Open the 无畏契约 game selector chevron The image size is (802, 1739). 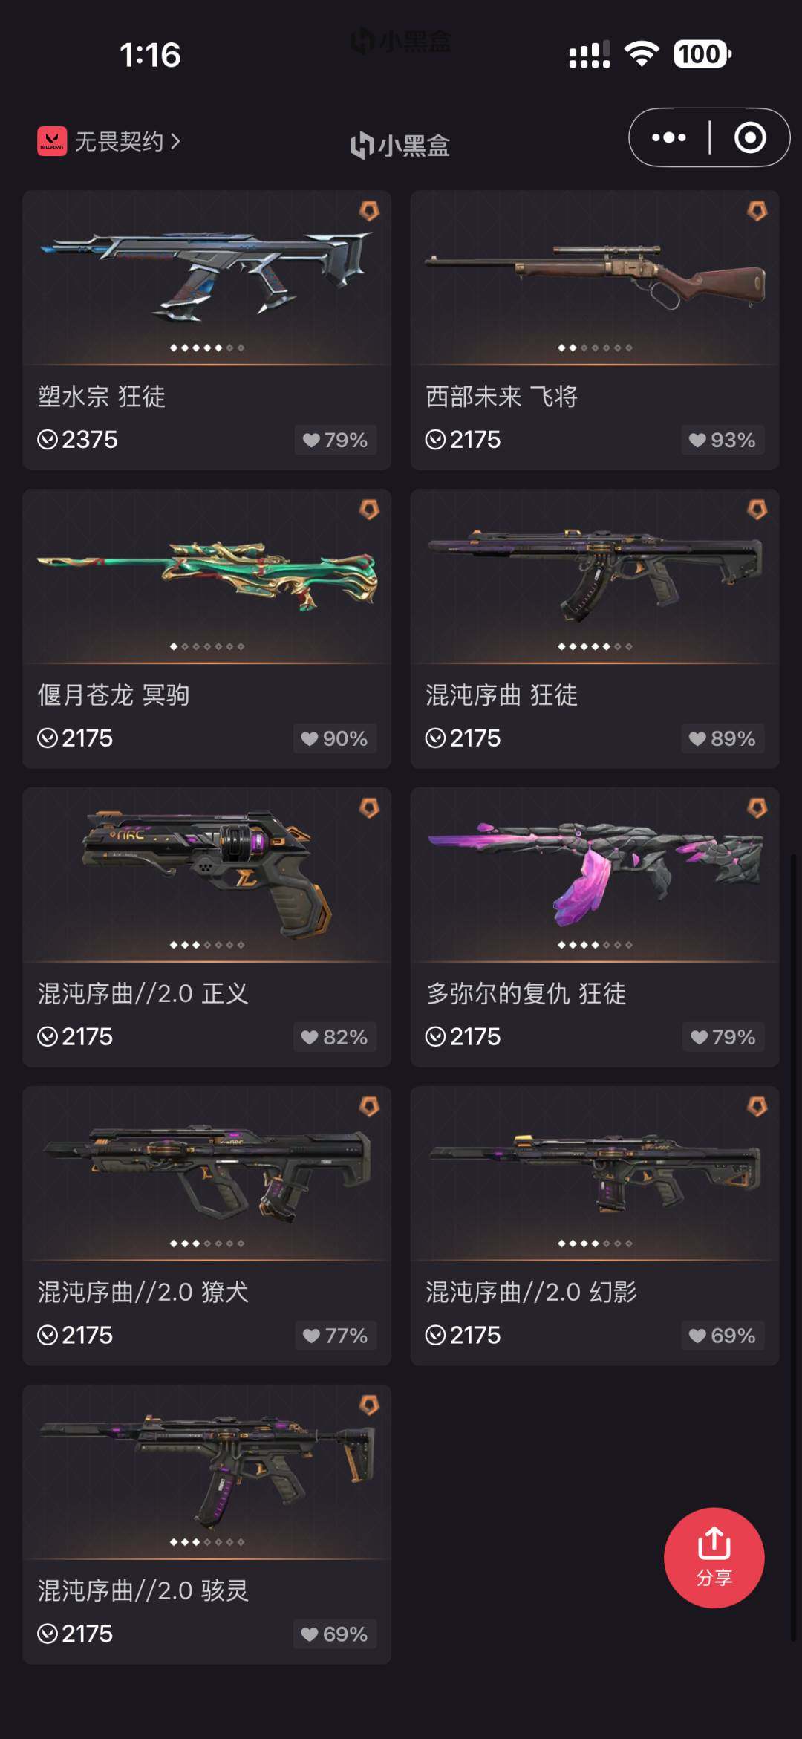point(175,141)
